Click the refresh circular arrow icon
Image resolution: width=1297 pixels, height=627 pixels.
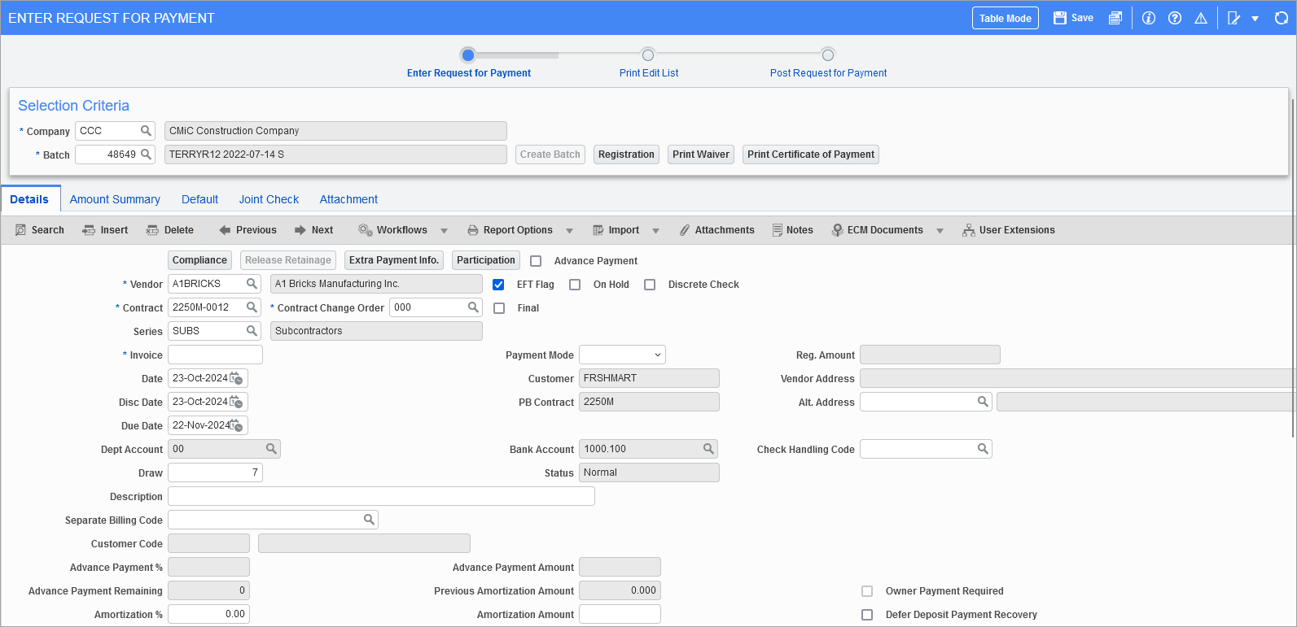[x=1281, y=18]
